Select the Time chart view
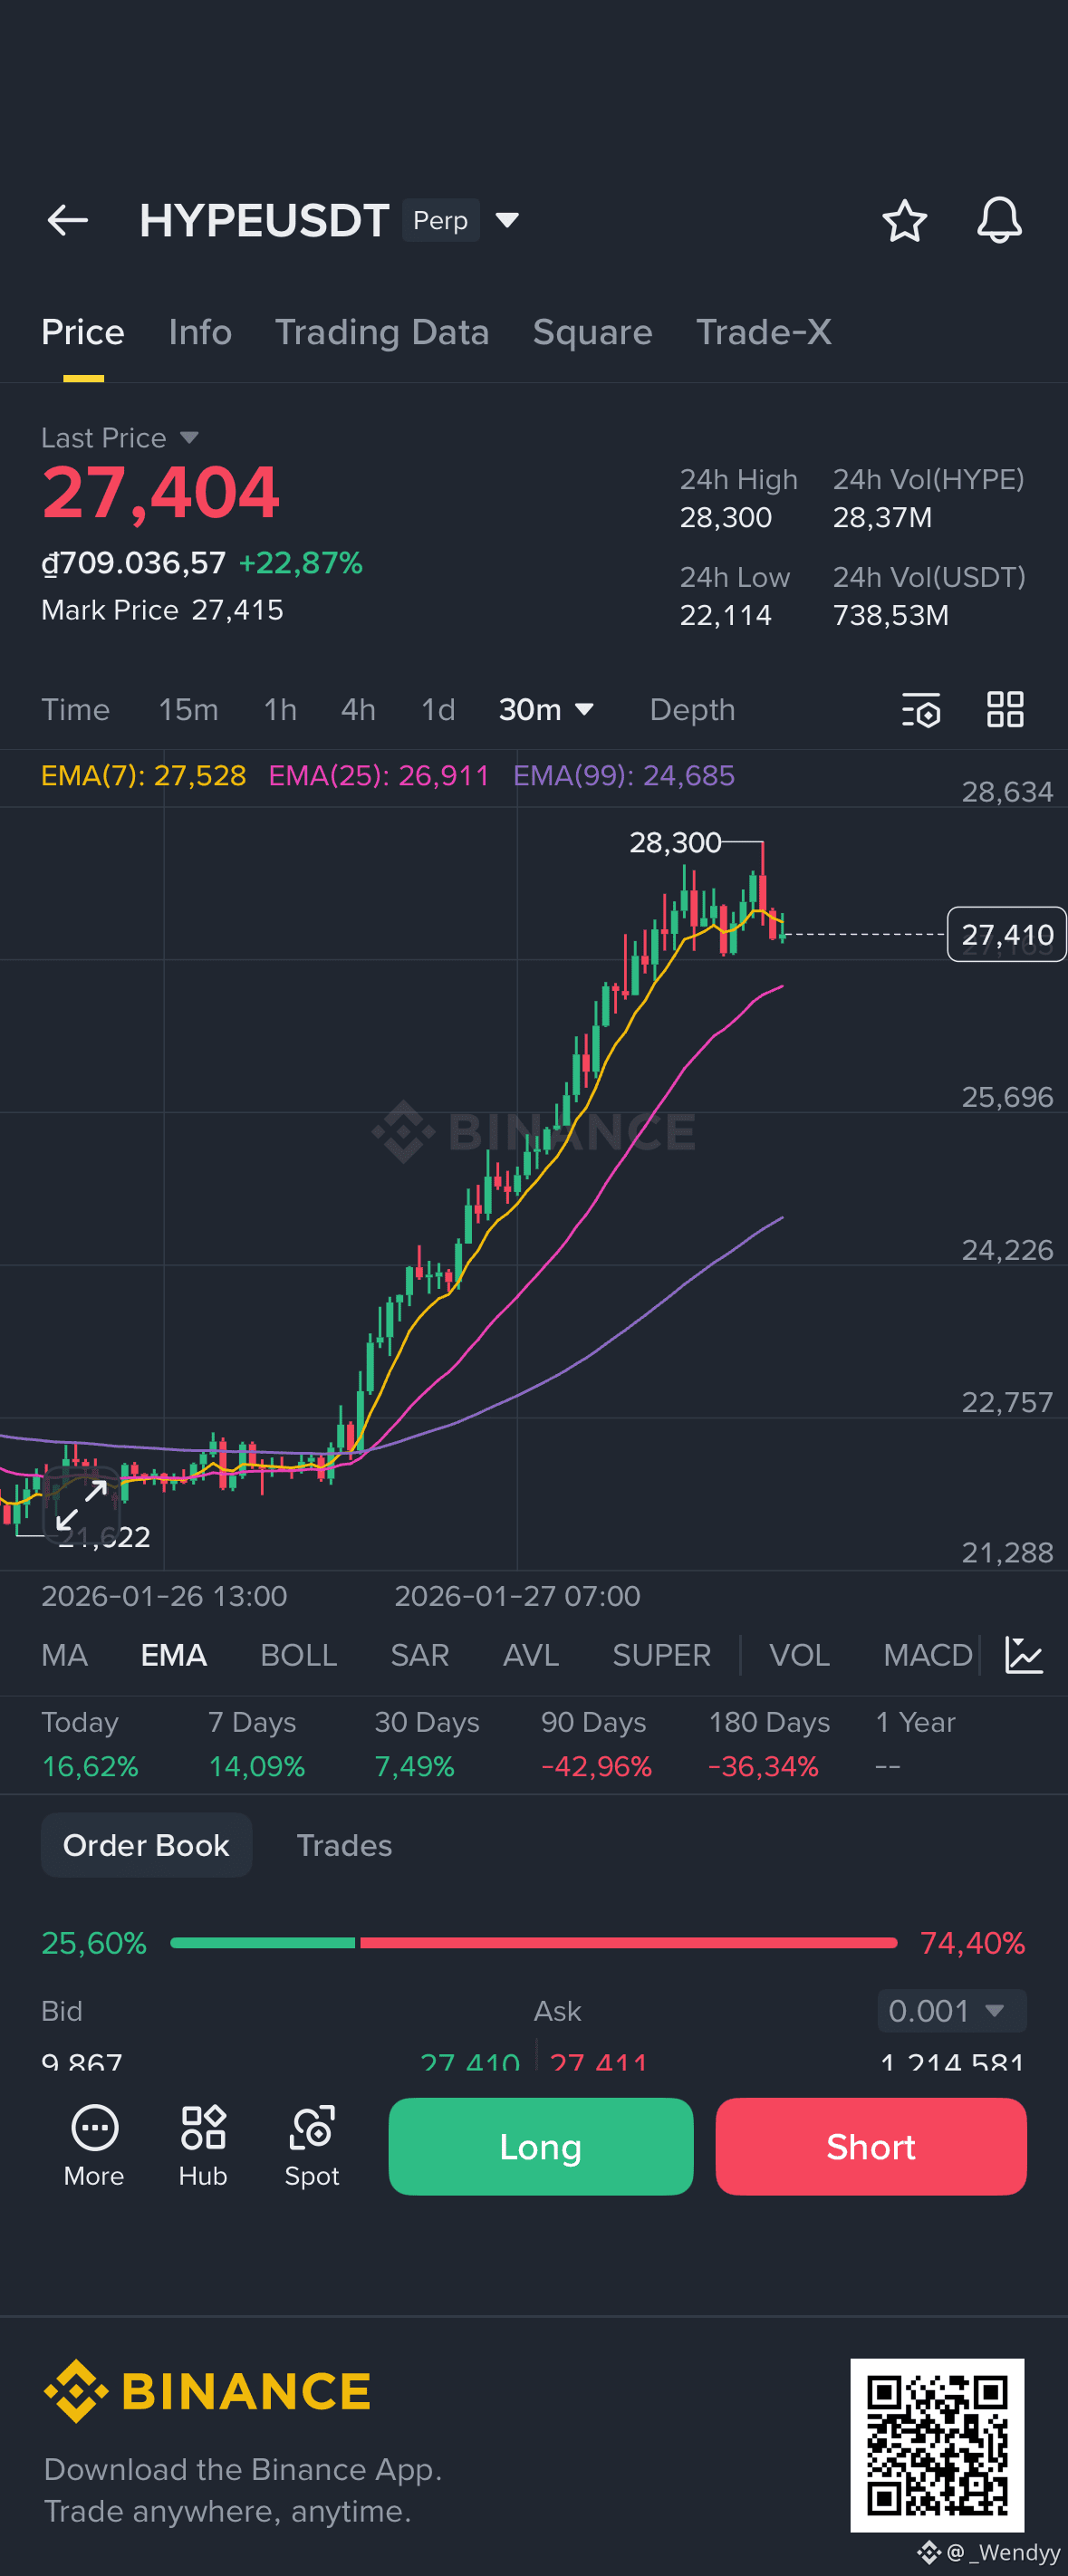Image resolution: width=1068 pixels, height=2576 pixels. coord(76,710)
